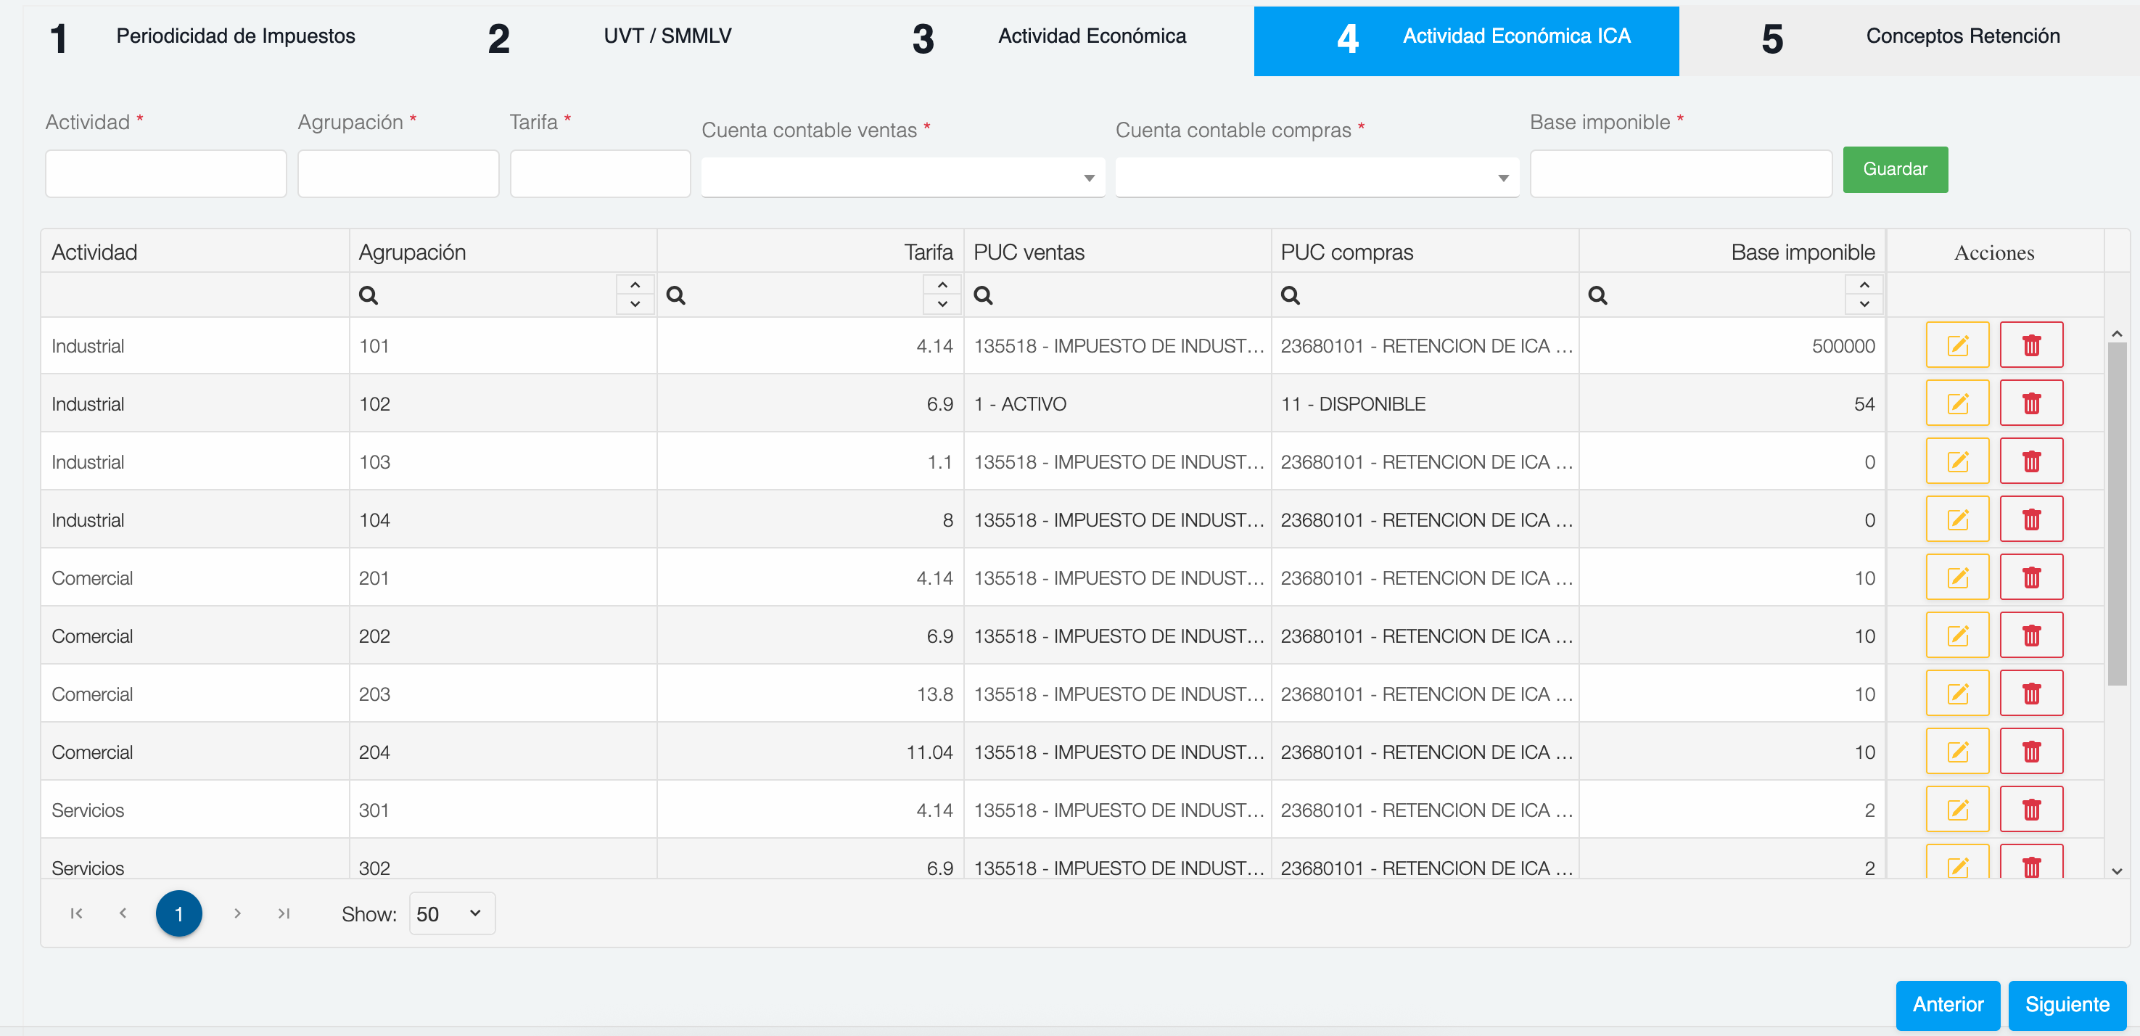The width and height of the screenshot is (2140, 1036).
Task: Edit the Industrial 101 row
Action: point(1957,345)
